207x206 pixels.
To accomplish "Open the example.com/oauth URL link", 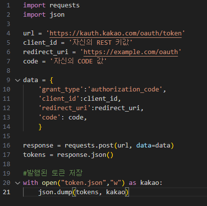I will coord(130,52).
